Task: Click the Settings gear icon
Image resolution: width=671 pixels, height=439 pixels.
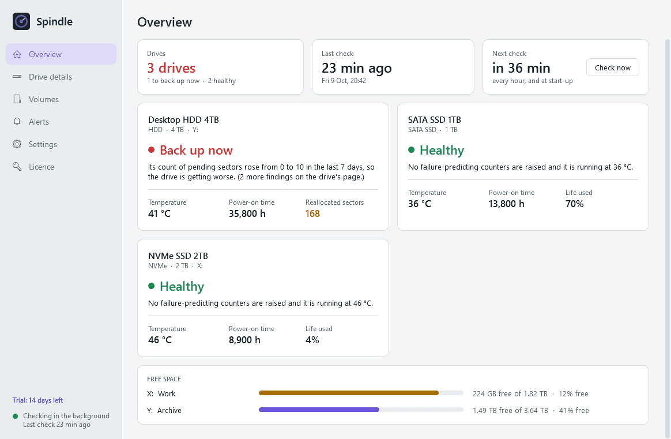Action: pos(17,144)
